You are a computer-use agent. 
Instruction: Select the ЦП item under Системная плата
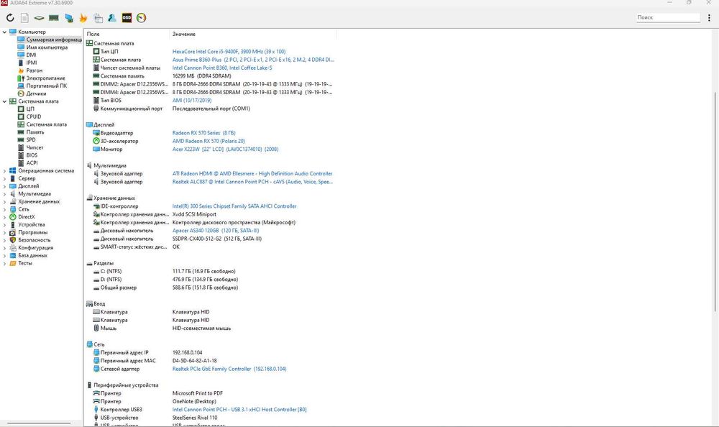click(x=26, y=109)
